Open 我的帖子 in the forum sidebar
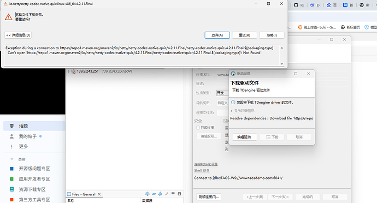Screen dimensions: 377x203 pyautogui.click(x=28, y=136)
